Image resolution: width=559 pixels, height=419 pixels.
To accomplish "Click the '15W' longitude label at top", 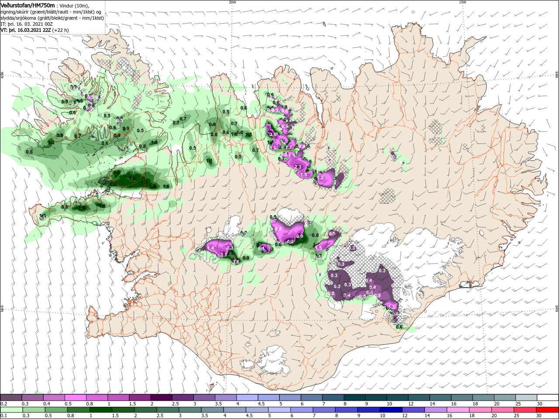I will 462,2.
